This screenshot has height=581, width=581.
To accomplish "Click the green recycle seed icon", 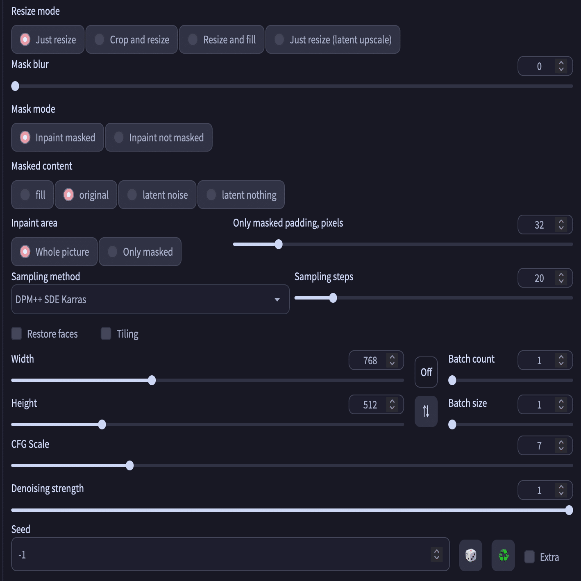I will click(x=503, y=555).
